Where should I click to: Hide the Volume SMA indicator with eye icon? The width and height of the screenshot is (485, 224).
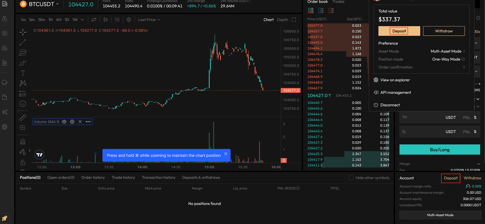click(x=64, y=122)
